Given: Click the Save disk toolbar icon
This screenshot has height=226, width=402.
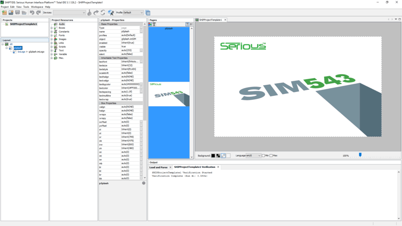Looking at the screenshot, I should (17, 13).
